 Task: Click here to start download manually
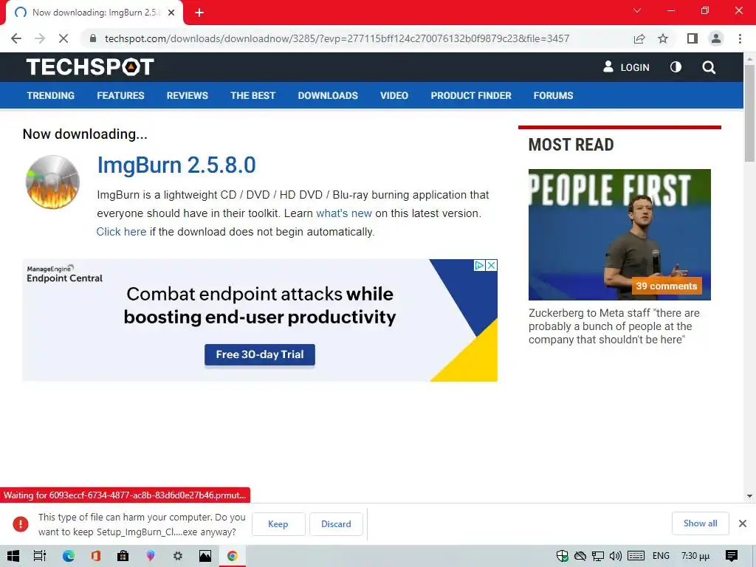click(122, 232)
